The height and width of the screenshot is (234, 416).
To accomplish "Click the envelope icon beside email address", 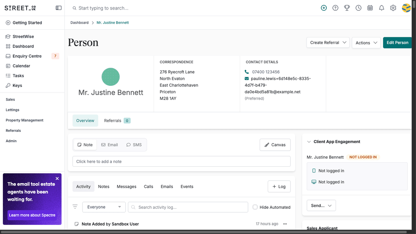I will (x=247, y=79).
